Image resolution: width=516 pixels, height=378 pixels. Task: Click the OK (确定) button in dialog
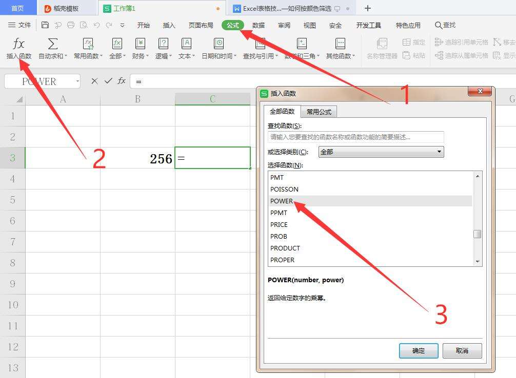[419, 351]
